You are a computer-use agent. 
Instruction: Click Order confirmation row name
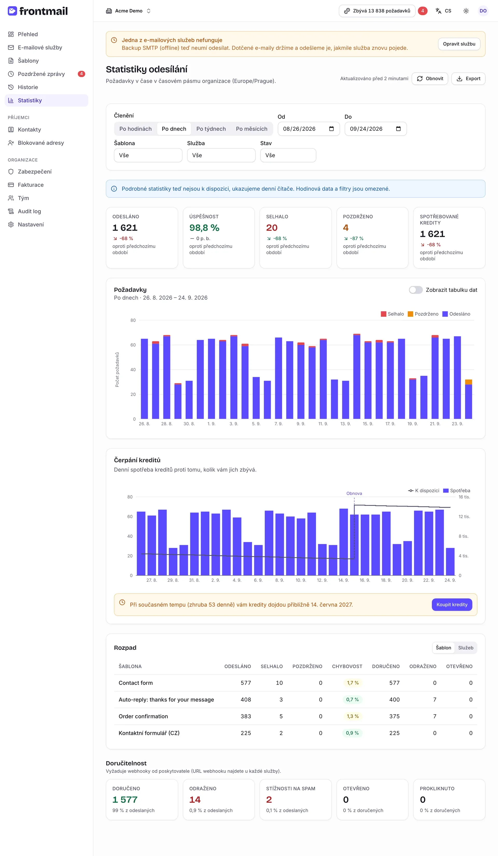coord(143,716)
